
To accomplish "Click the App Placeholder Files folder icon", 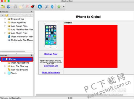I will click(9, 29).
